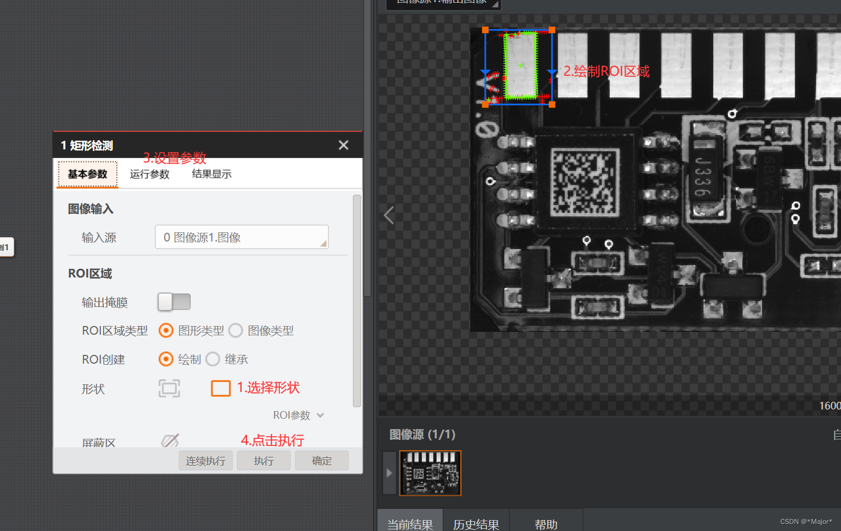Click the play arrow beside the thumbnail
The width and height of the screenshot is (841, 531).
point(389,473)
